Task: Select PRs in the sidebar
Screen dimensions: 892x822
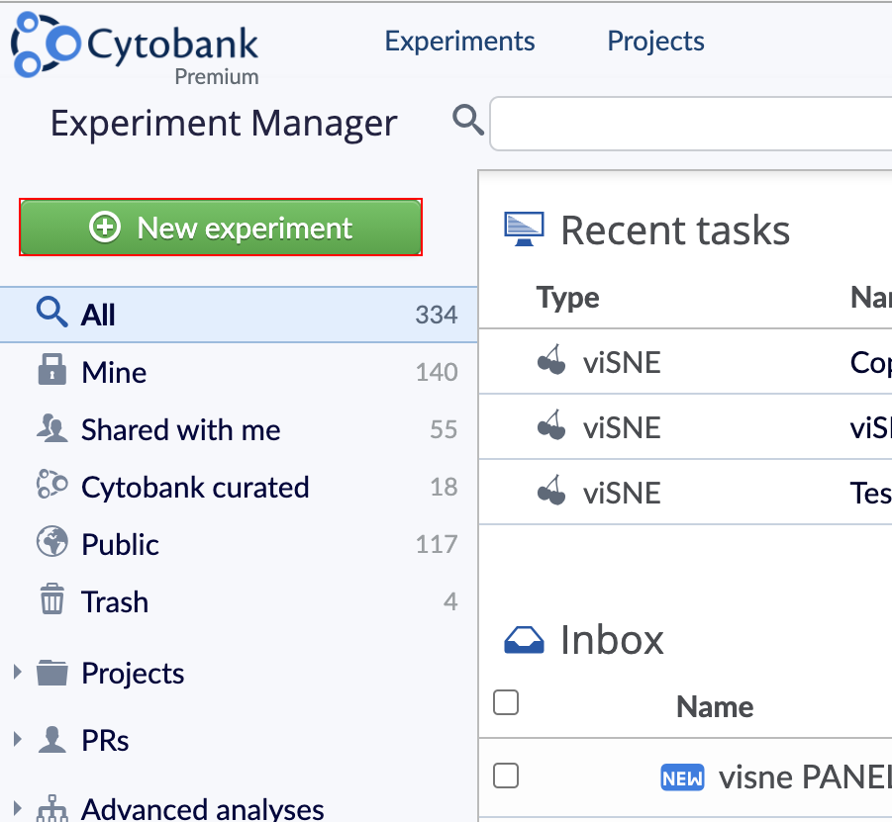Action: click(105, 740)
